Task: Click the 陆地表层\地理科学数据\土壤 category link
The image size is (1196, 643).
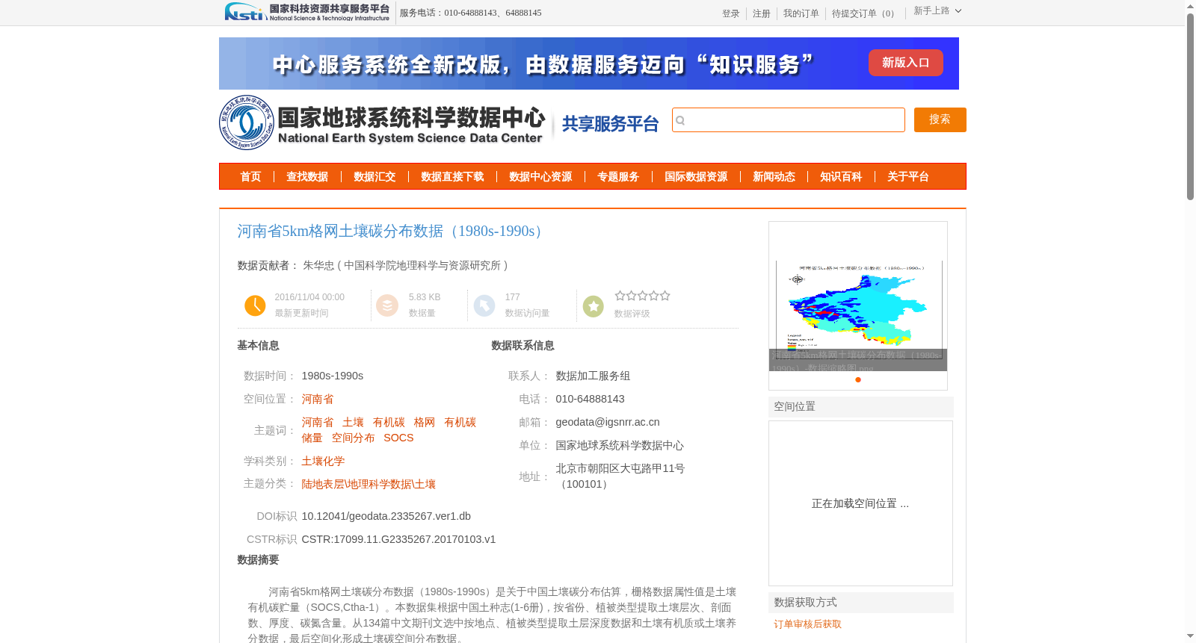Action: click(369, 485)
